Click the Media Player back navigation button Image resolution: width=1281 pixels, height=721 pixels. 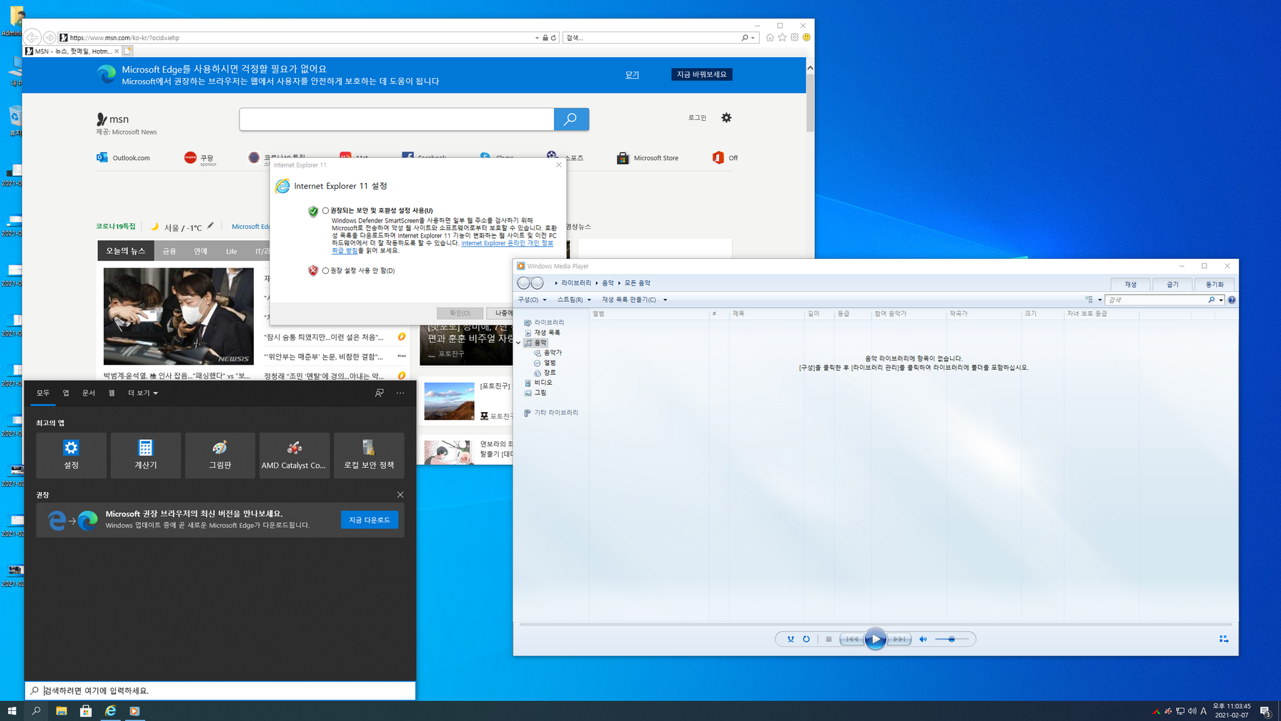tap(524, 283)
